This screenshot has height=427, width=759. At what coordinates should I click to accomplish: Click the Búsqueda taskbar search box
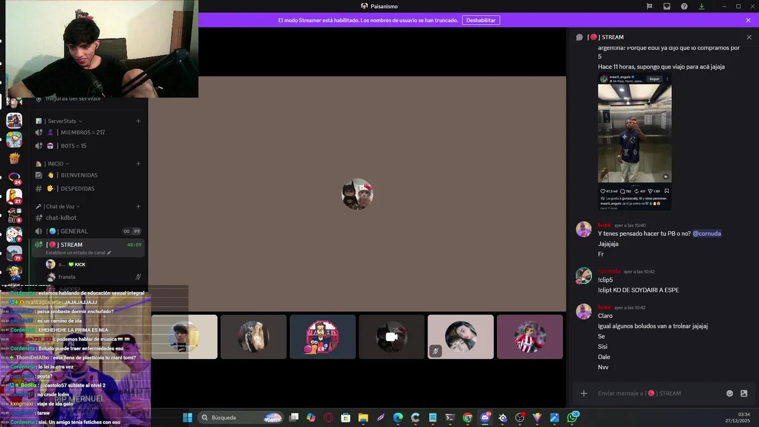coord(240,418)
